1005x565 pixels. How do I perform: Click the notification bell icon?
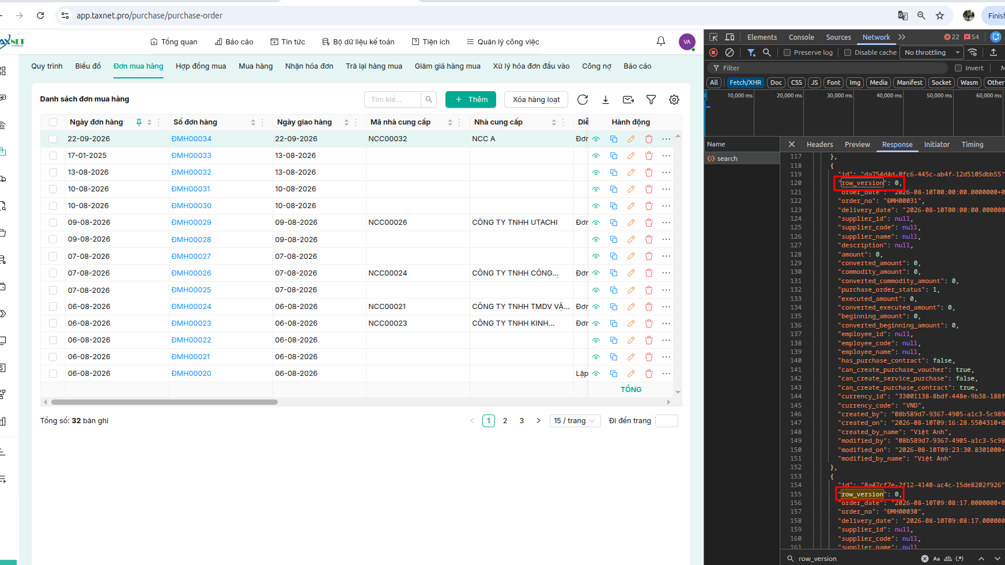point(661,42)
